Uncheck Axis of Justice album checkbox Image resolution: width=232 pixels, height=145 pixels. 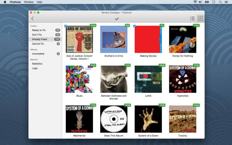click(x=66, y=26)
